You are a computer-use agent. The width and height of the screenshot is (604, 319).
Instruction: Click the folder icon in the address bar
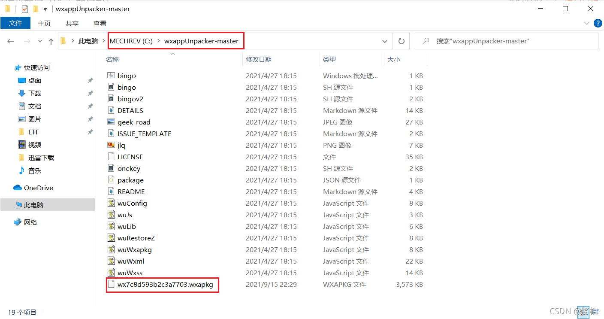tap(63, 41)
